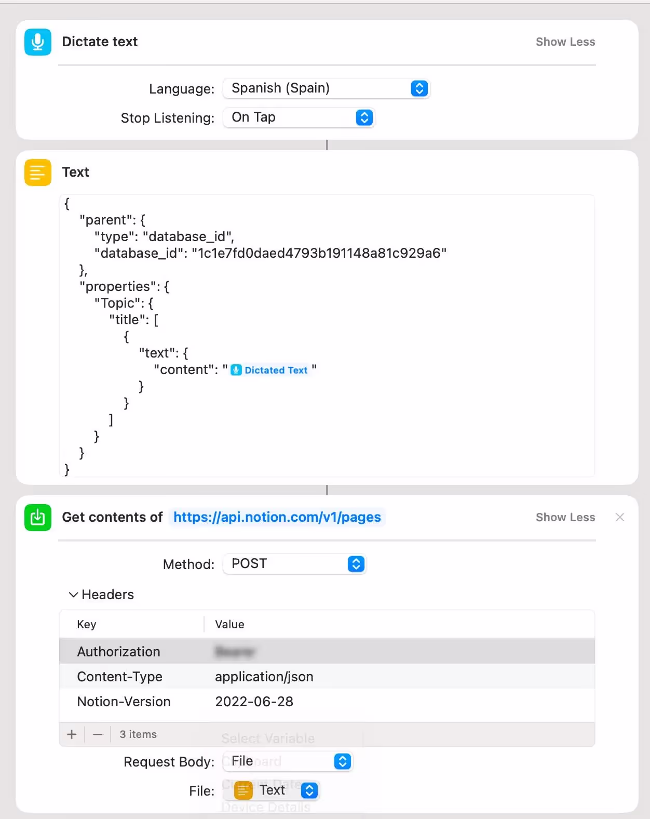Click Show Less on Dictate text
Screen dimensions: 650x819
tap(565, 42)
